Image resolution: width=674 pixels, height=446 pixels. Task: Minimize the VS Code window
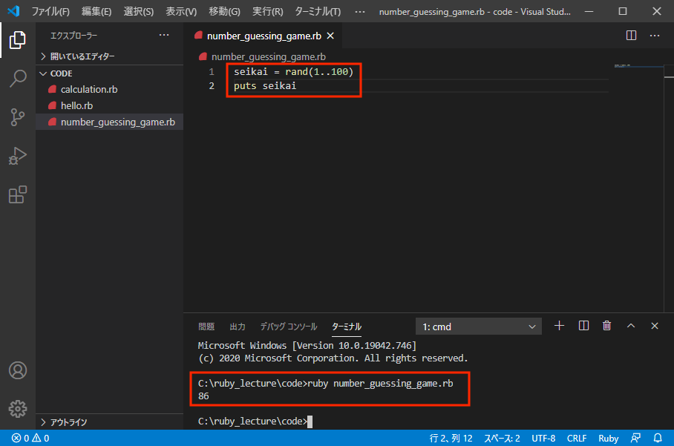click(x=589, y=11)
